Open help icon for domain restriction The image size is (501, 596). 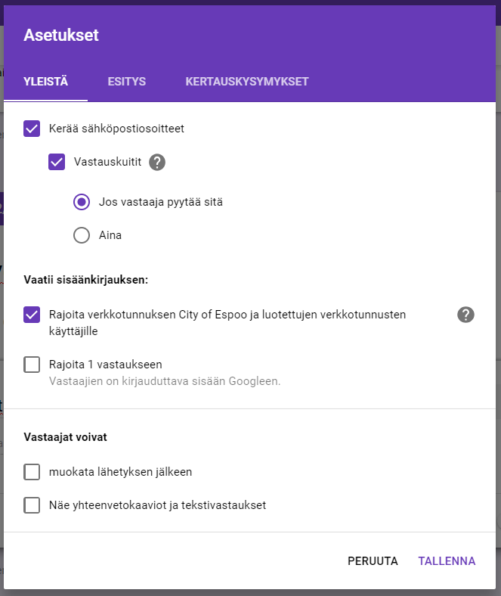pyautogui.click(x=465, y=315)
